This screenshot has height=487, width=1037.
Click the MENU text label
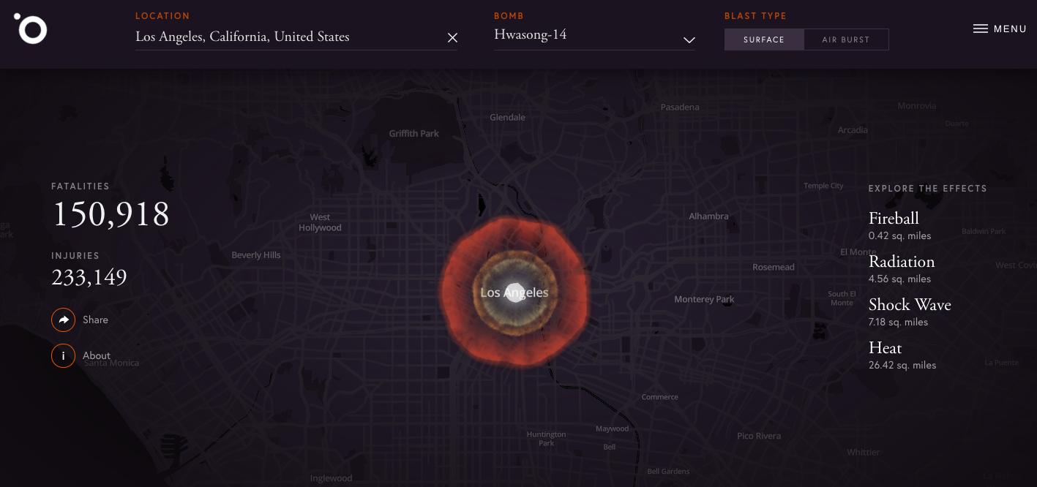1010,29
